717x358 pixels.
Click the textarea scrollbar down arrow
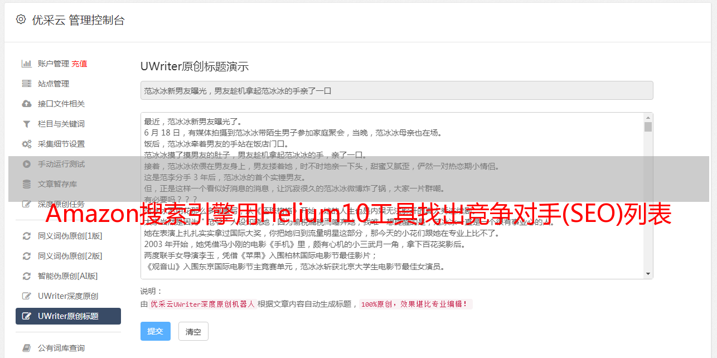(x=648, y=274)
